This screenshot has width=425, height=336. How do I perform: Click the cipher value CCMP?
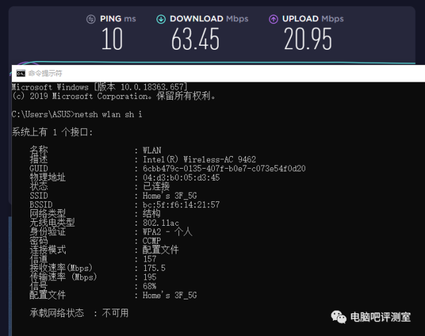[x=152, y=241]
